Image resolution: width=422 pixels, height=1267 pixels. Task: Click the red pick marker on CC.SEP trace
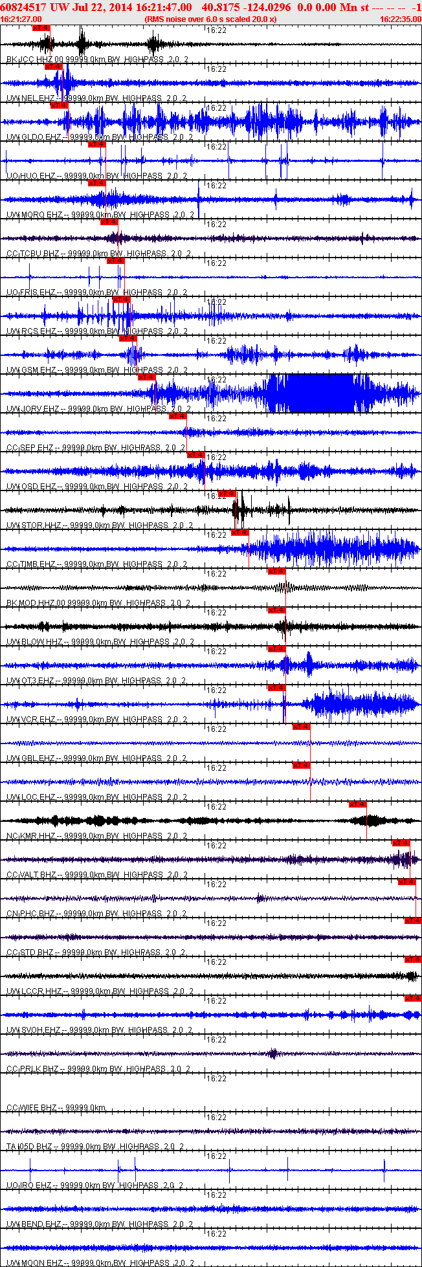tap(178, 416)
